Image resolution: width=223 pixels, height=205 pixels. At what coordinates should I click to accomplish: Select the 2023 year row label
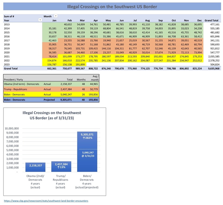tap(7, 65)
